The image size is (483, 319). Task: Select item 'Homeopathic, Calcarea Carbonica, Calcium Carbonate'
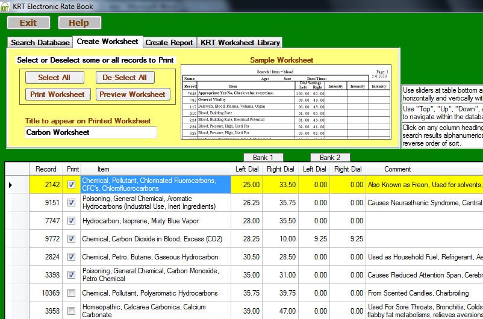tap(155, 311)
